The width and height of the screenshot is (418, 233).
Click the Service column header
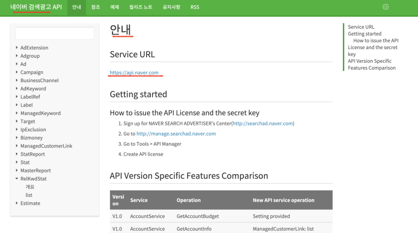click(x=138, y=200)
